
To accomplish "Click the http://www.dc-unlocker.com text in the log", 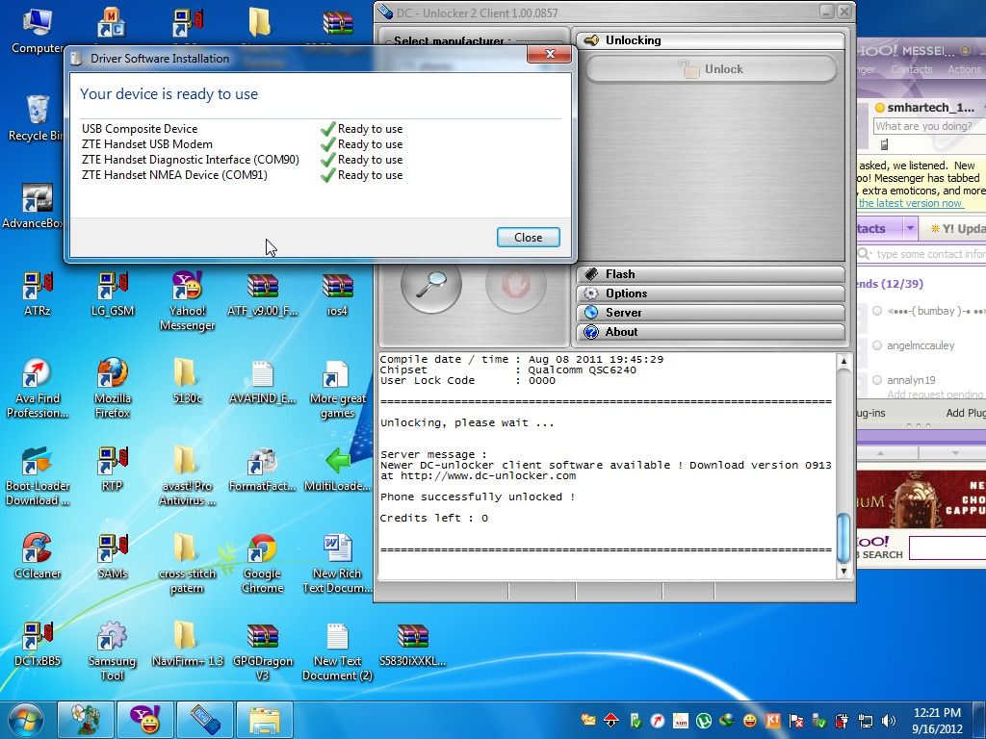I will tap(488, 475).
